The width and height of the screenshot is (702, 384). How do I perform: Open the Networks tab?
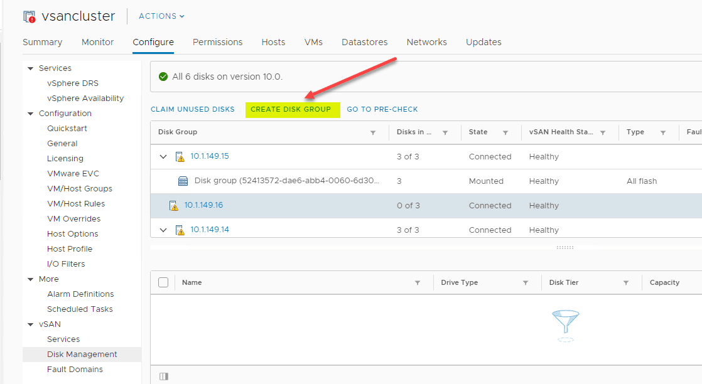click(x=426, y=42)
